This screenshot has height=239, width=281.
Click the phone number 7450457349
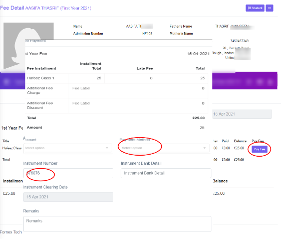click(239, 41)
